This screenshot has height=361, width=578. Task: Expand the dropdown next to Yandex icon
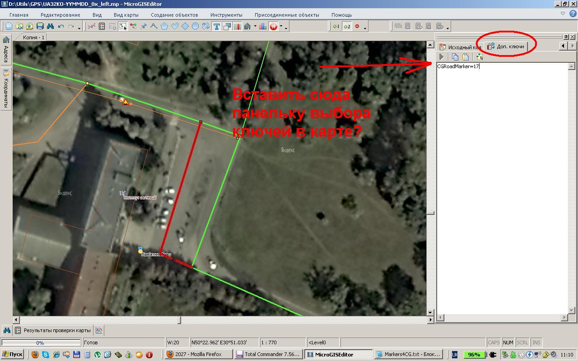281,27
